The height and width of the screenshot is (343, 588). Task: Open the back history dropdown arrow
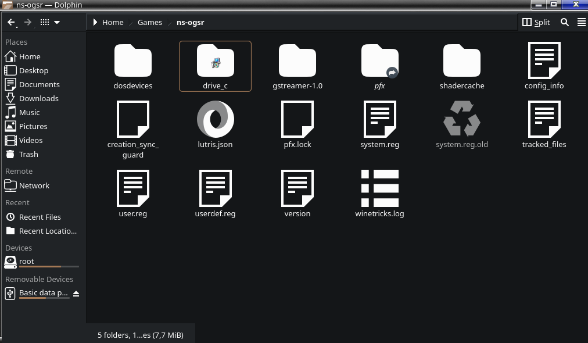17,27
